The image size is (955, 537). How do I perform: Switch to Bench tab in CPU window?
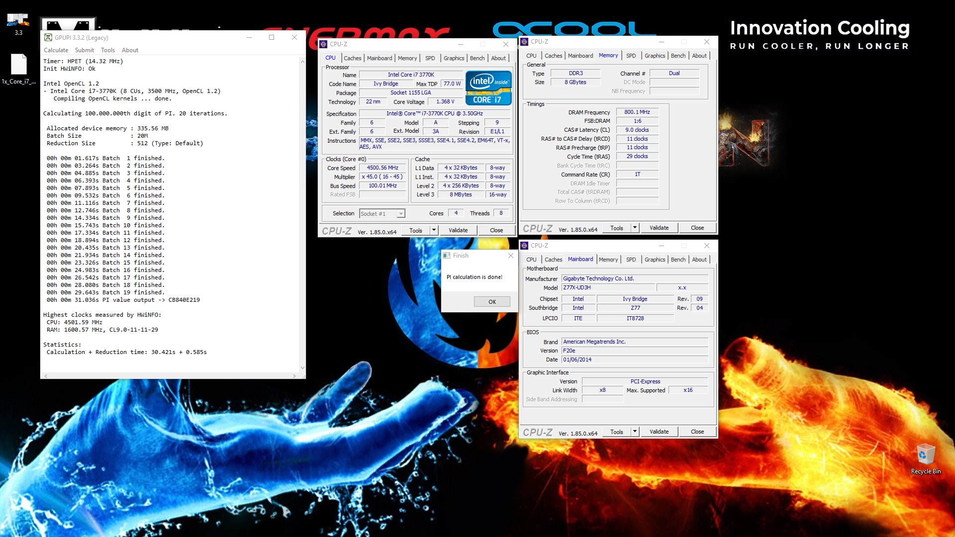tap(477, 58)
